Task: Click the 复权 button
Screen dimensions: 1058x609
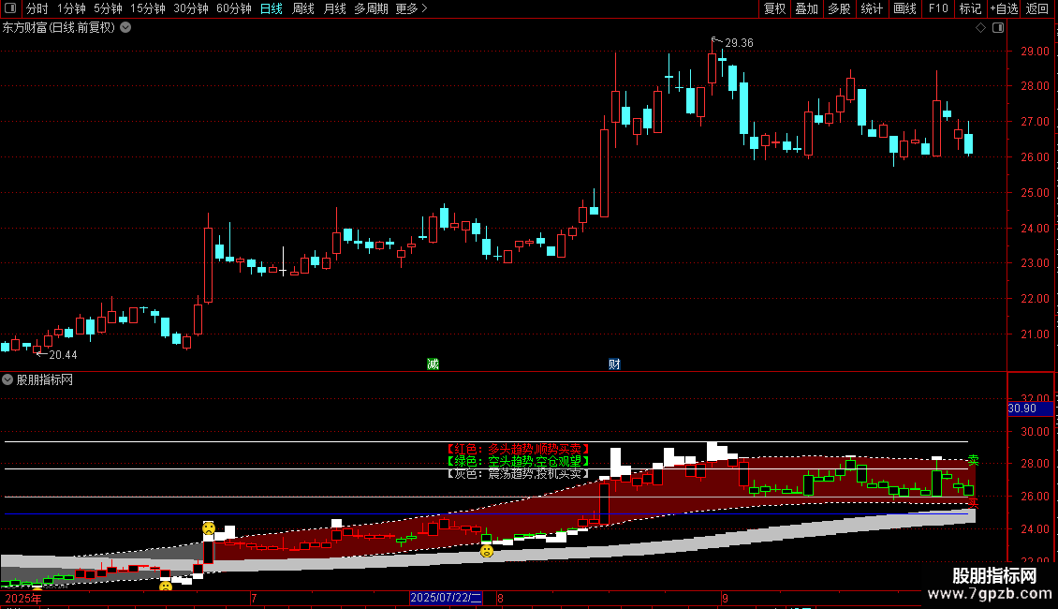Action: (774, 8)
